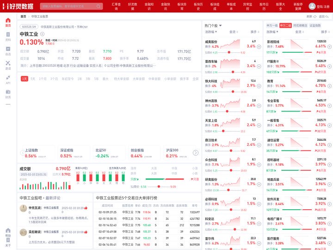Add 中铁工业 to watchlist plus icon

coord(42,34)
